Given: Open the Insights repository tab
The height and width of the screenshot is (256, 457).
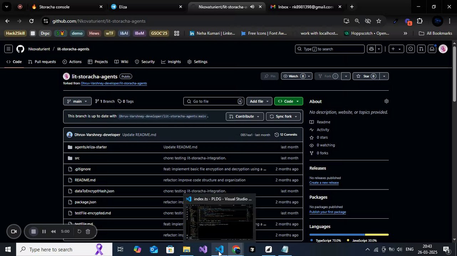Looking at the screenshot, I should pos(171,62).
